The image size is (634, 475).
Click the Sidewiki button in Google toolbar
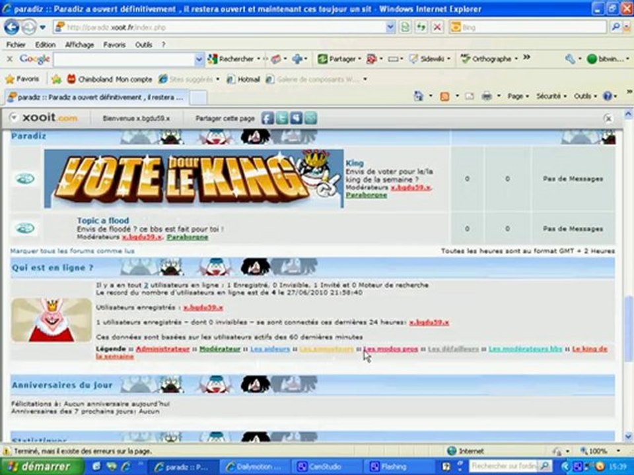(x=427, y=59)
